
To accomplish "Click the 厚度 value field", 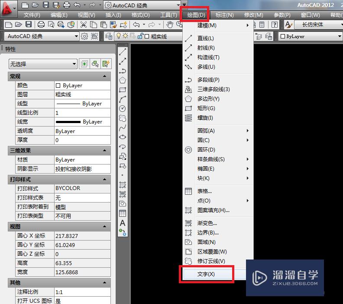I will coord(82,140).
